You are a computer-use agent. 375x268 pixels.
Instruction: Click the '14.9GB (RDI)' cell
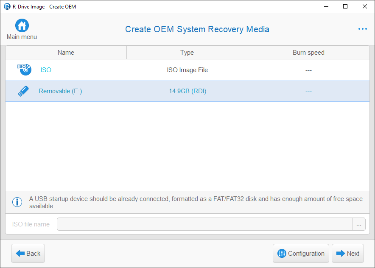(188, 91)
